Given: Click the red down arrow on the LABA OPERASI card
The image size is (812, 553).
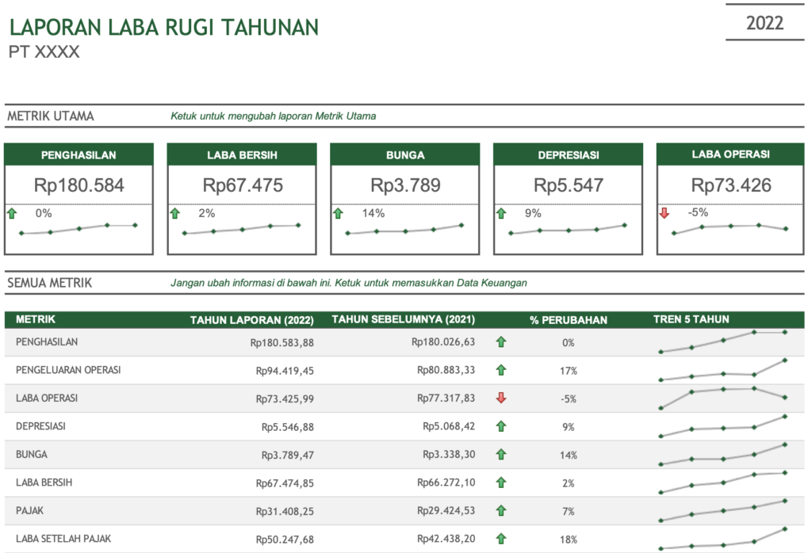Looking at the screenshot, I should point(665,213).
